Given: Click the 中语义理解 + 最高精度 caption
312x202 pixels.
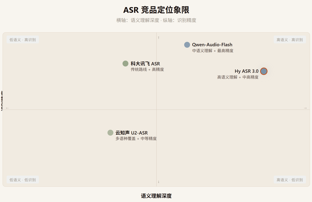Looking at the screenshot, I should pyautogui.click(x=213, y=51).
